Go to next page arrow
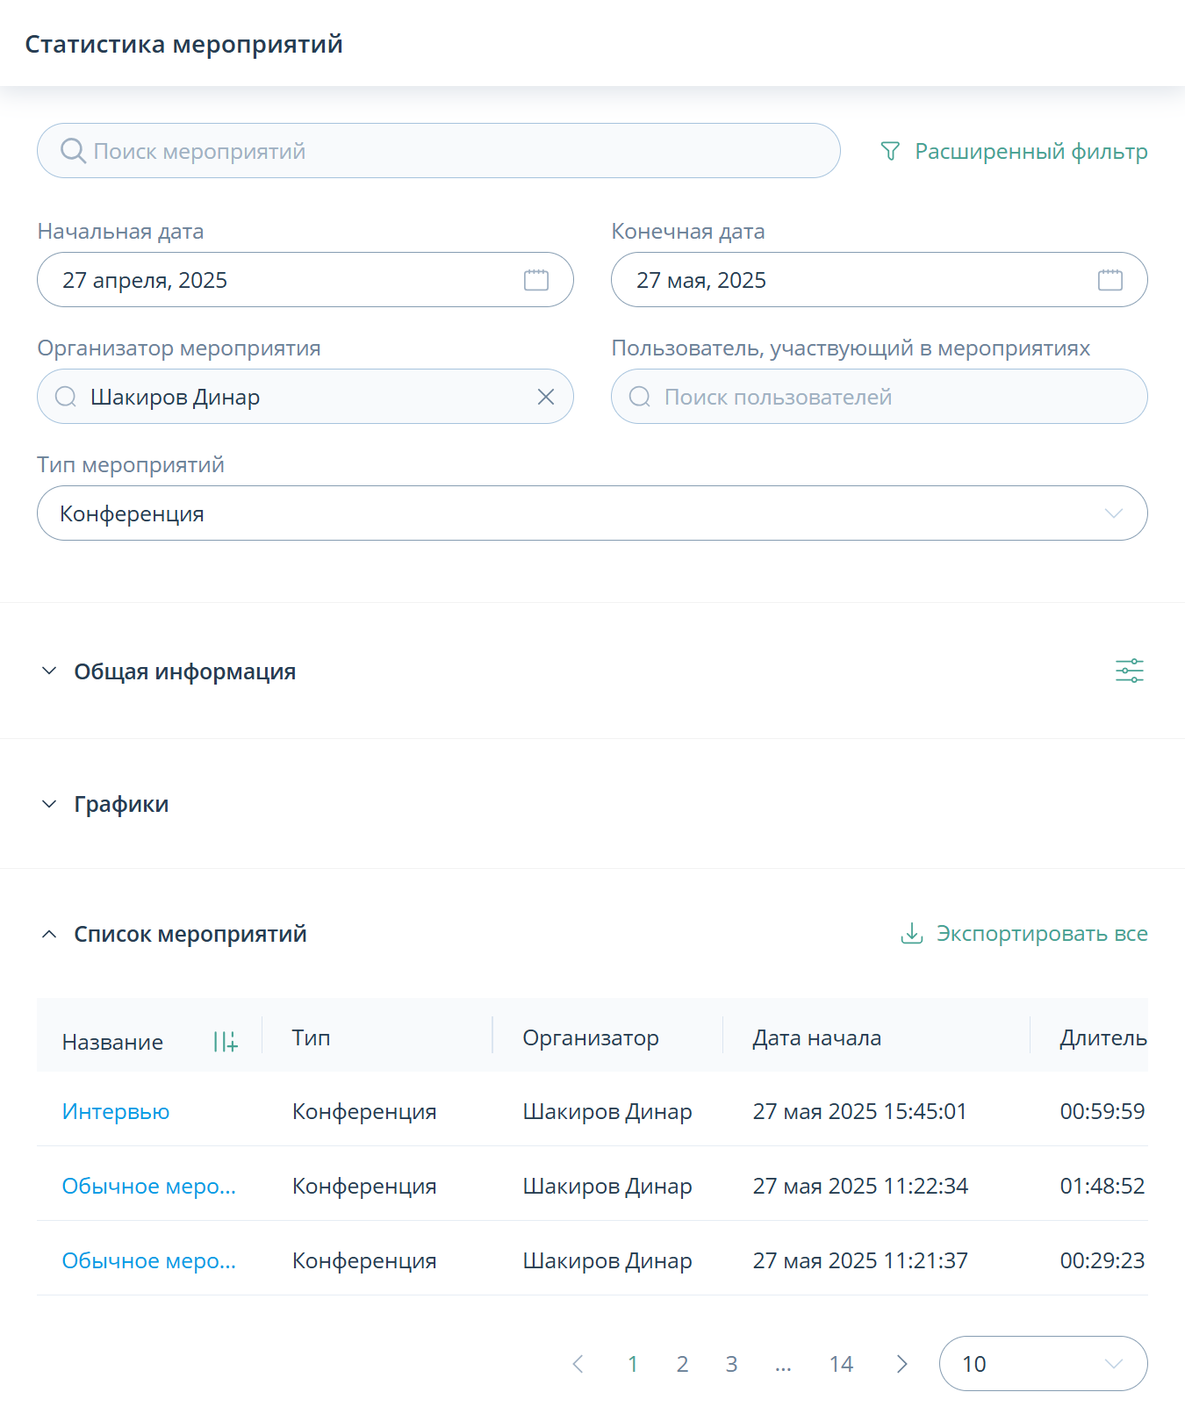Image resolution: width=1185 pixels, height=1428 pixels. coord(901,1364)
